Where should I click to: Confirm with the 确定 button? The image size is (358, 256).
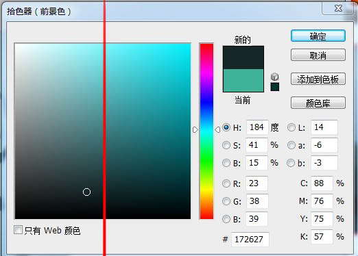(x=318, y=36)
